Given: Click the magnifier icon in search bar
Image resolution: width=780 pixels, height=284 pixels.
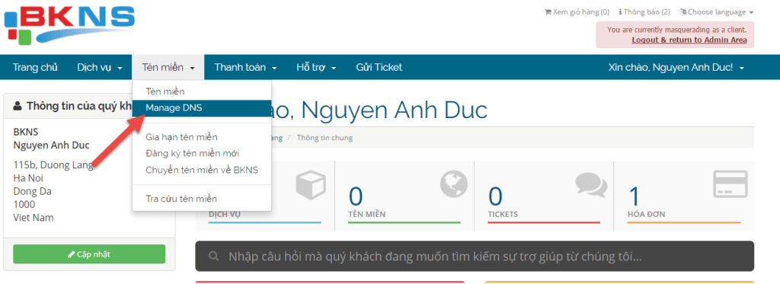Looking at the screenshot, I should tap(214, 257).
